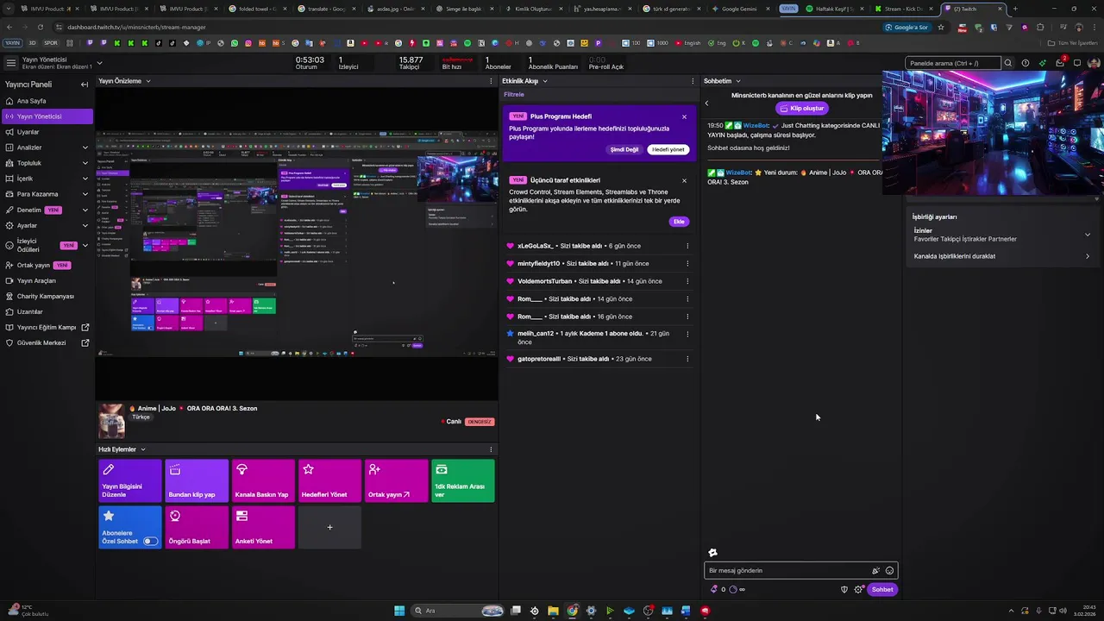Image resolution: width=1104 pixels, height=621 pixels.
Task: Open the Hızlı Eylemler panel dropdown
Action: 143,449
